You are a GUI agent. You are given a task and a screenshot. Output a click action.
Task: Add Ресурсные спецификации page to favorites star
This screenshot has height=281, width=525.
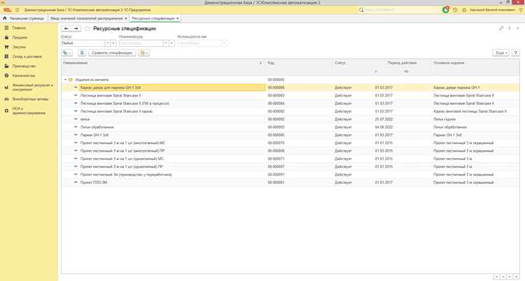(x=87, y=29)
